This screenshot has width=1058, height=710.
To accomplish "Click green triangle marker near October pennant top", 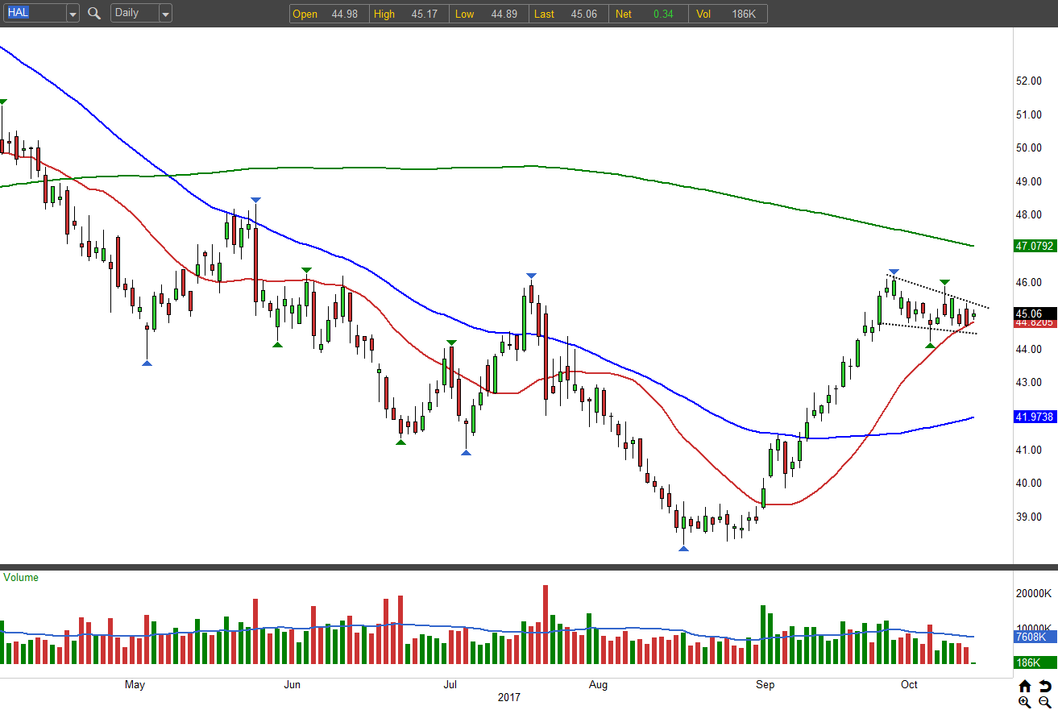I will click(944, 282).
